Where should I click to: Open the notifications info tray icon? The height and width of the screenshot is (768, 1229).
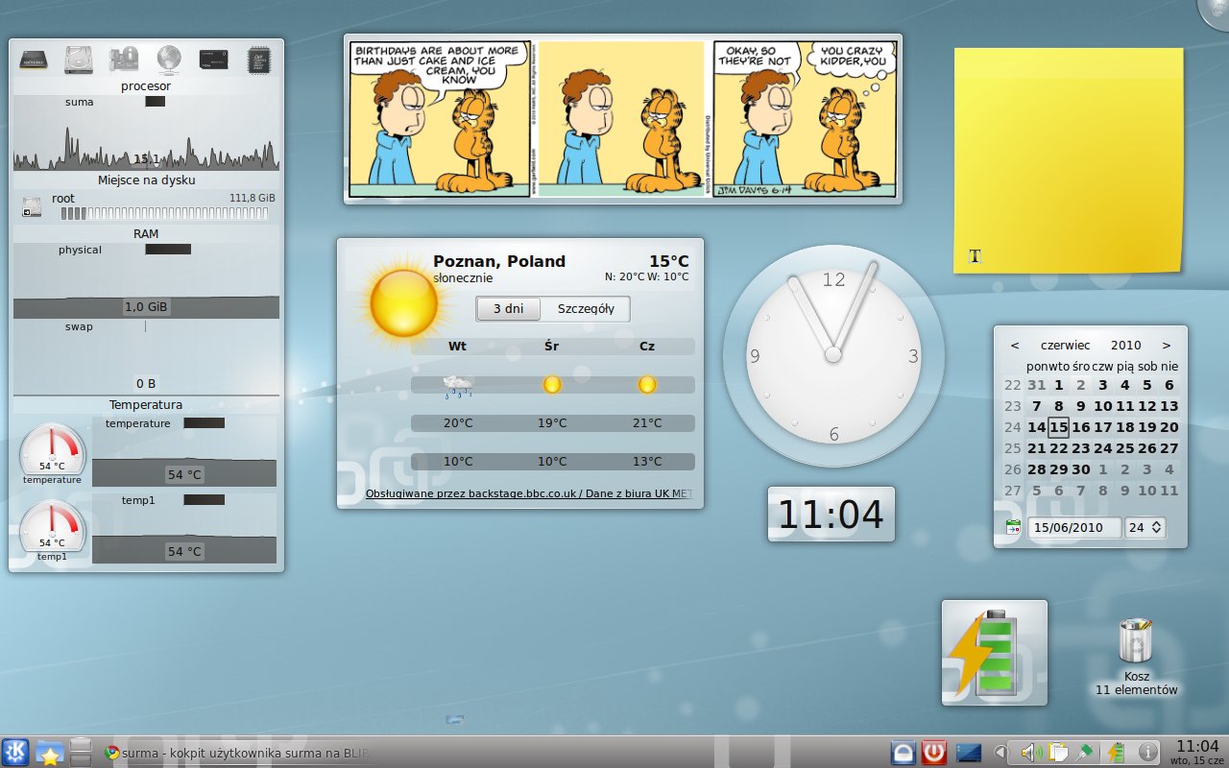click(x=1146, y=753)
